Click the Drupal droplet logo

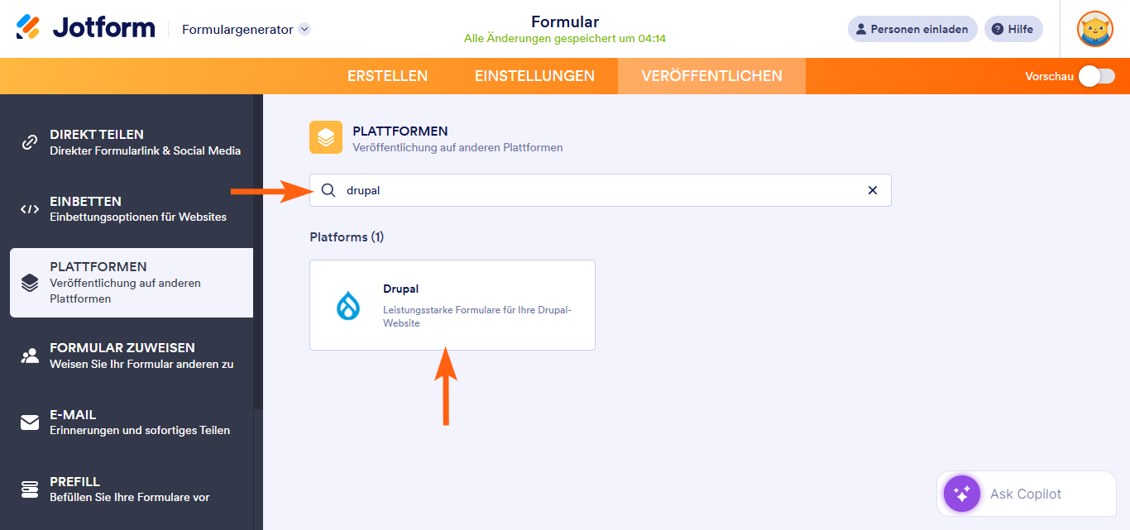(x=348, y=304)
